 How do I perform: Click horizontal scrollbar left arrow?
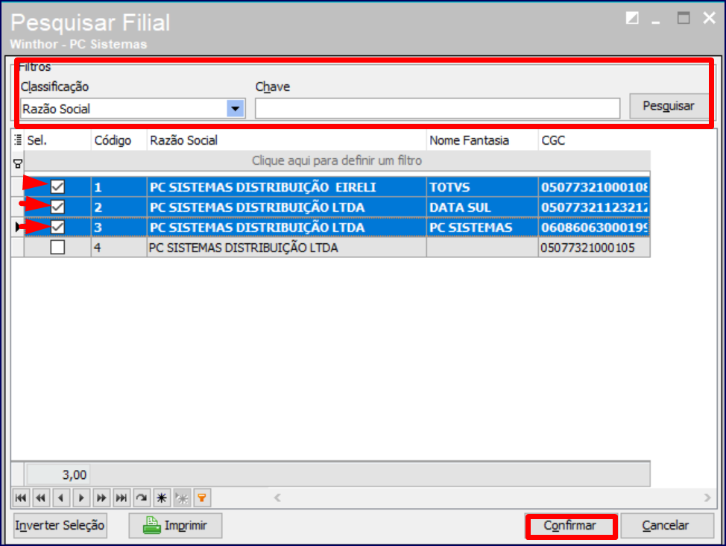point(277,498)
